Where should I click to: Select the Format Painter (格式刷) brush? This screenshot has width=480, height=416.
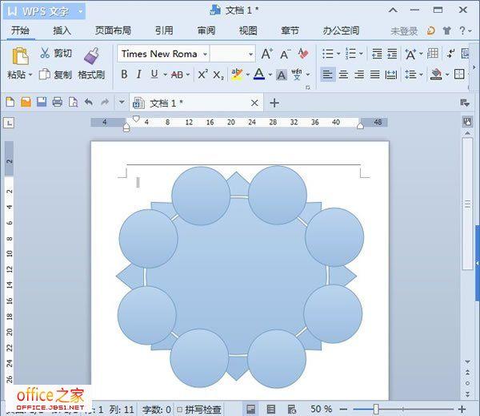(91, 56)
